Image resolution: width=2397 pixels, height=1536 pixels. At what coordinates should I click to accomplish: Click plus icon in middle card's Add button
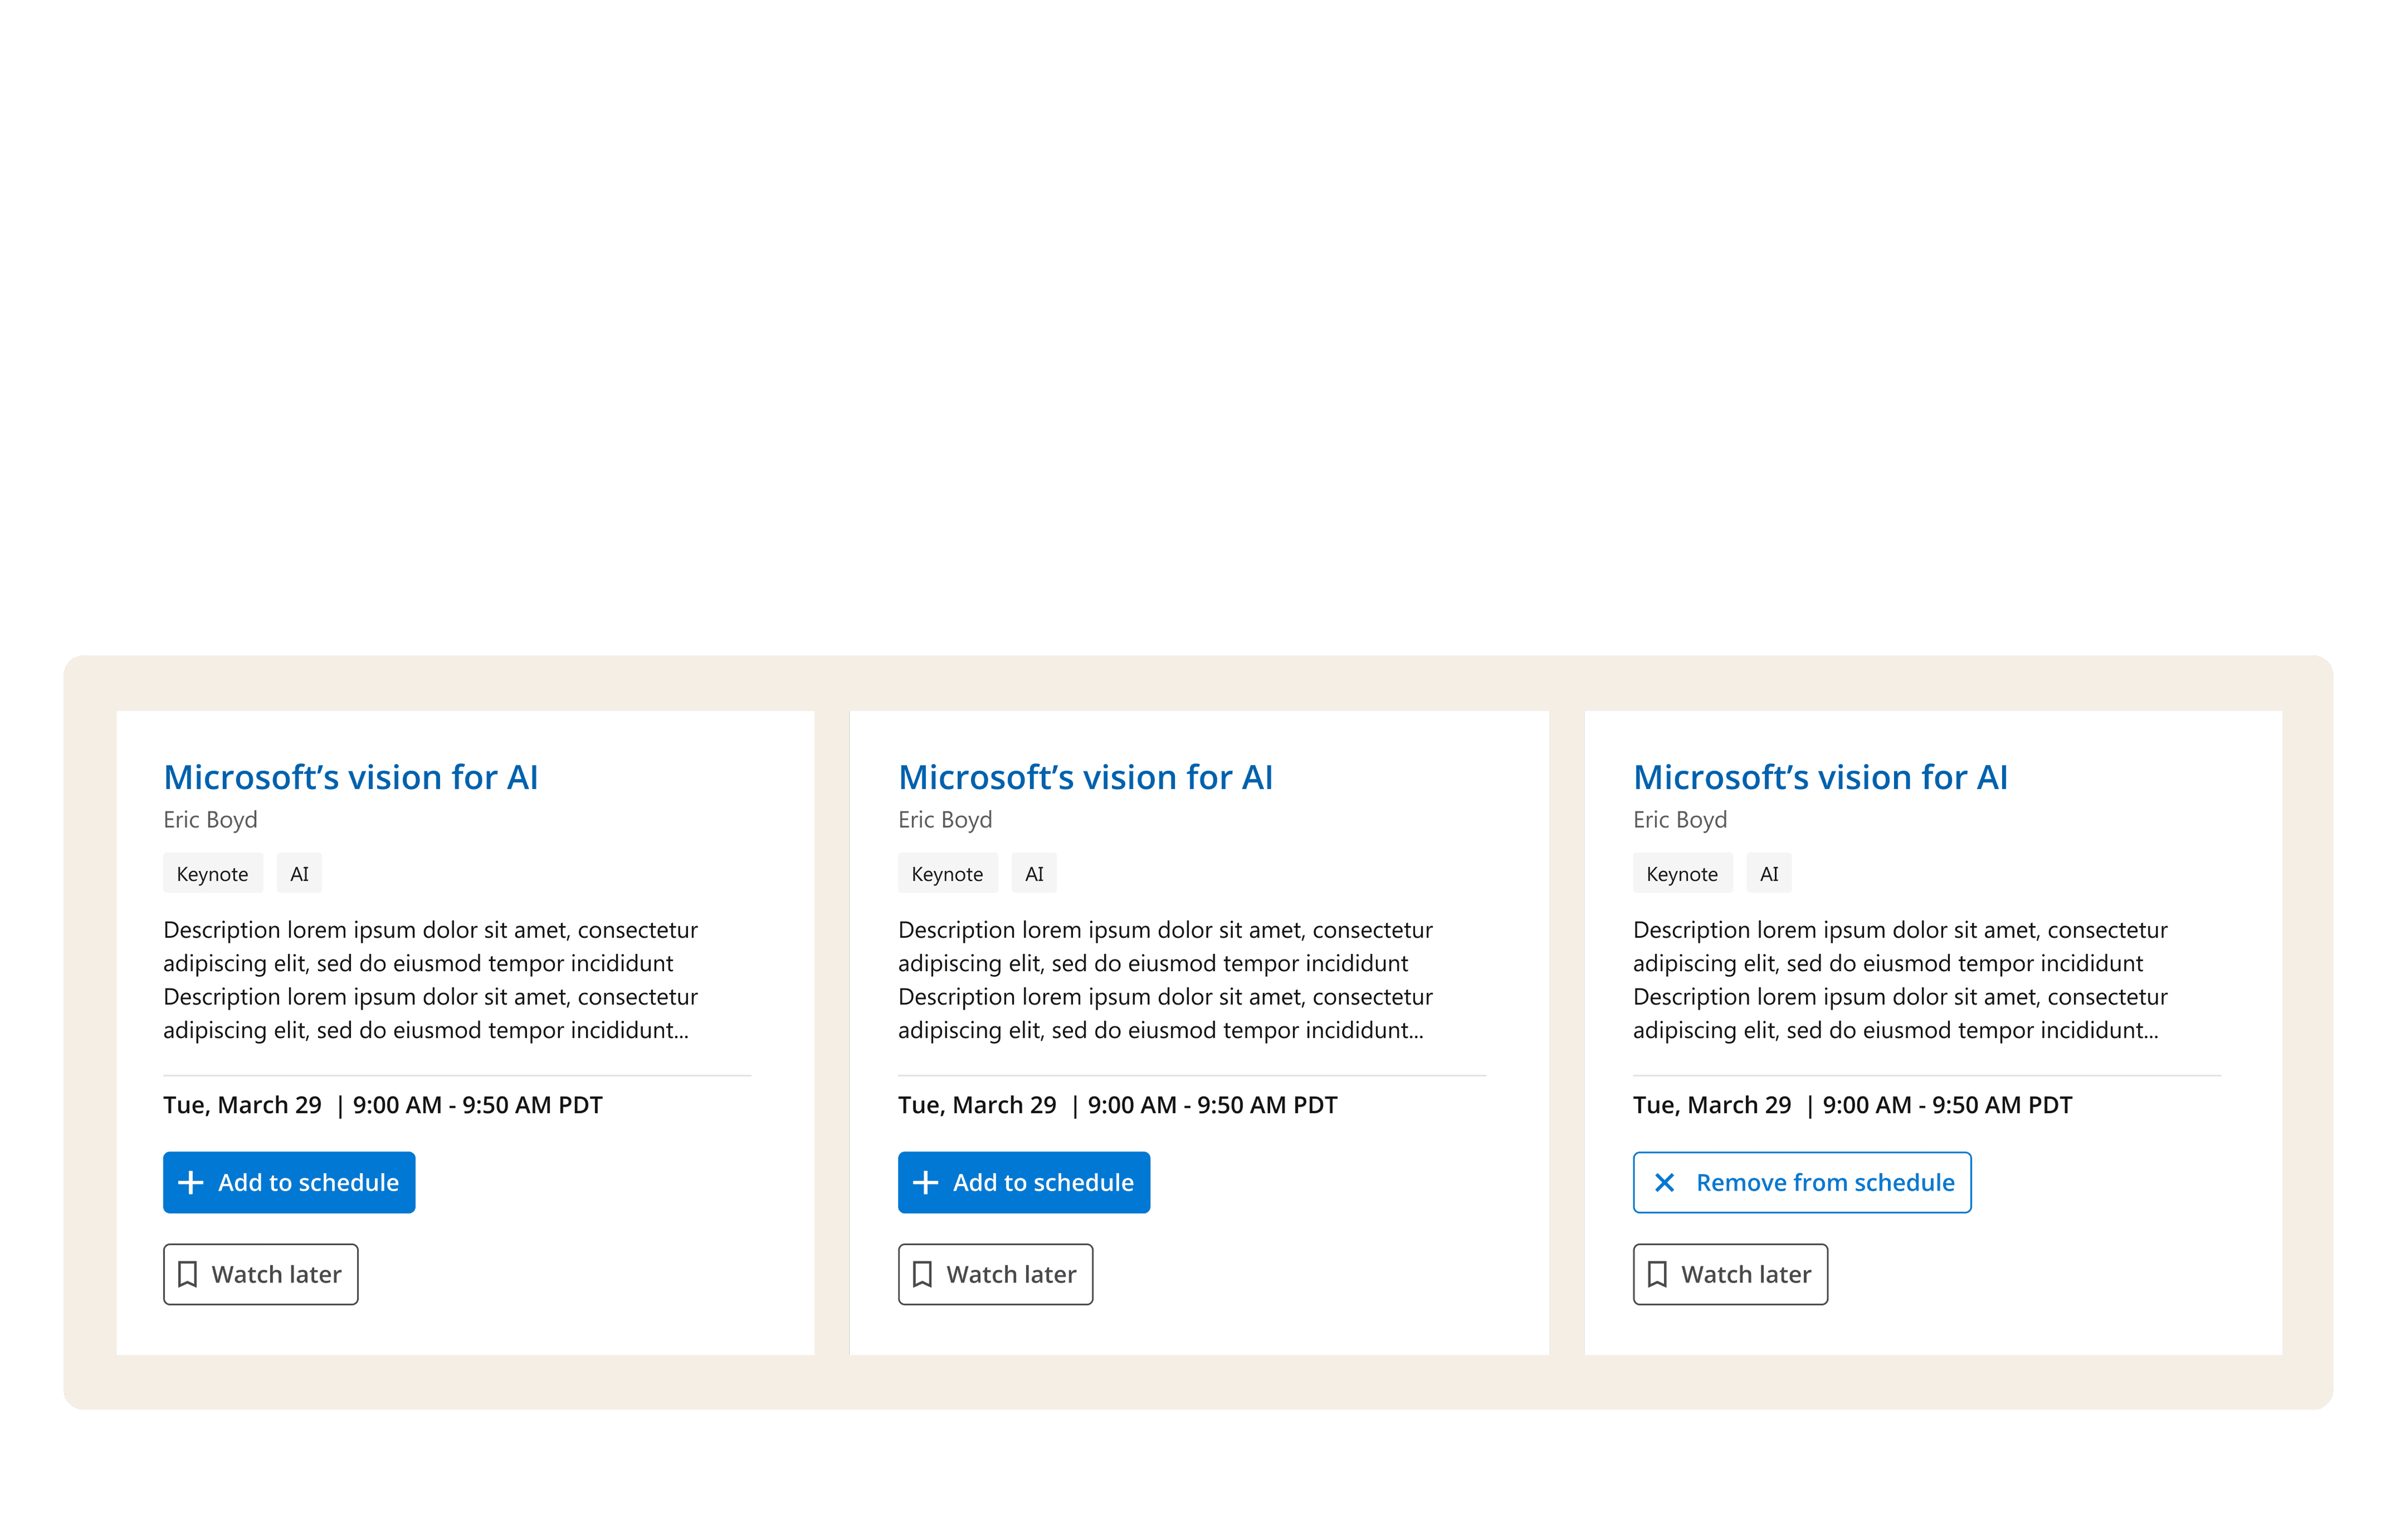click(x=926, y=1183)
